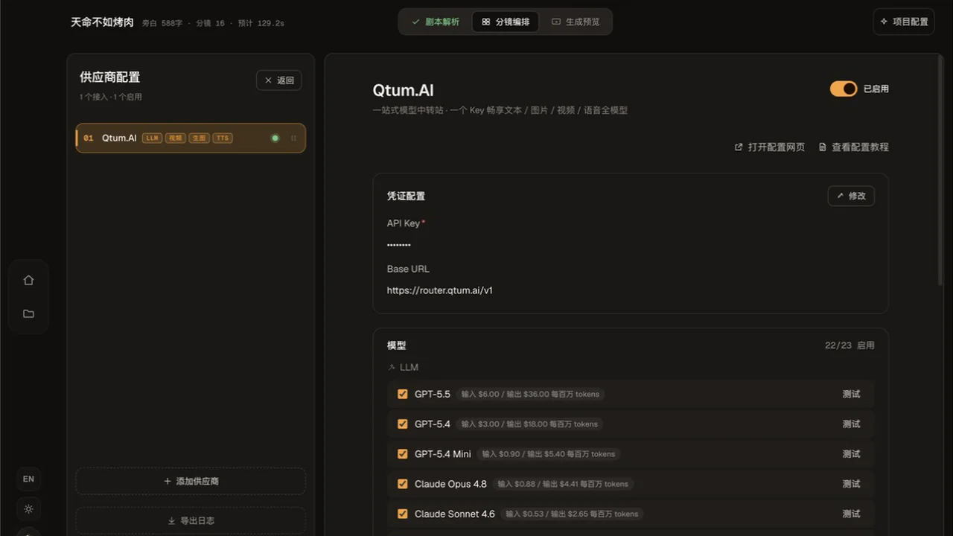Click the 视频 tag on Qtum.AI provider
This screenshot has height=536, width=953.
click(176, 138)
